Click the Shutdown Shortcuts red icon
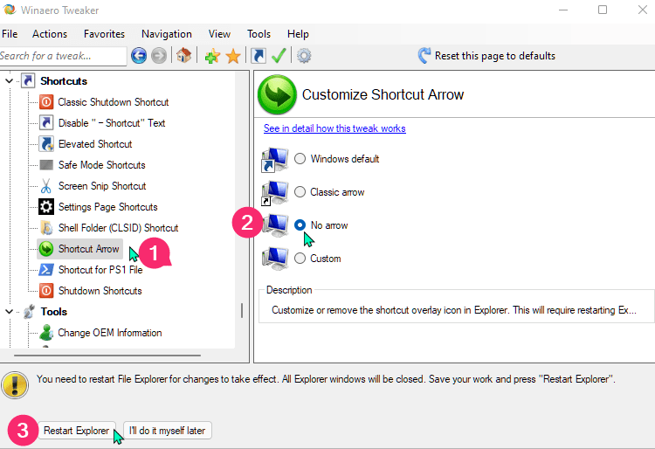 [x=46, y=291]
